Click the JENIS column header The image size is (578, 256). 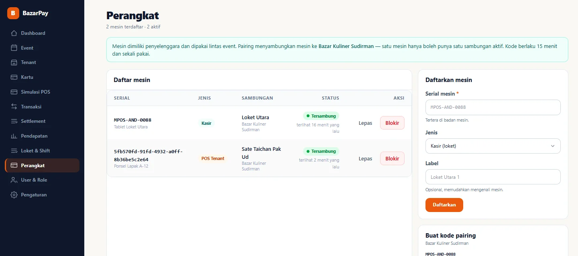coord(204,98)
